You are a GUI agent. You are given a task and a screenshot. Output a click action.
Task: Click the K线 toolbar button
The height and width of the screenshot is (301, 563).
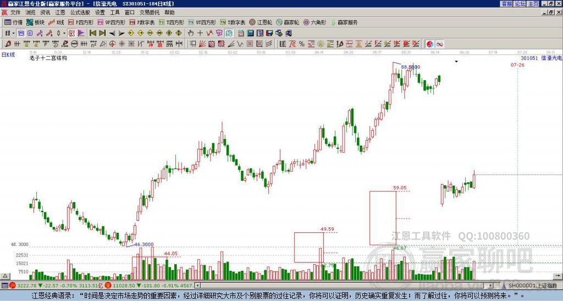(56, 22)
